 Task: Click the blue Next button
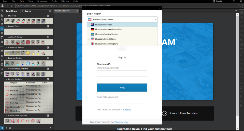[122, 88]
